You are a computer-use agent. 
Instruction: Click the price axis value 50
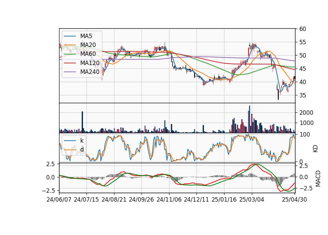302,56
